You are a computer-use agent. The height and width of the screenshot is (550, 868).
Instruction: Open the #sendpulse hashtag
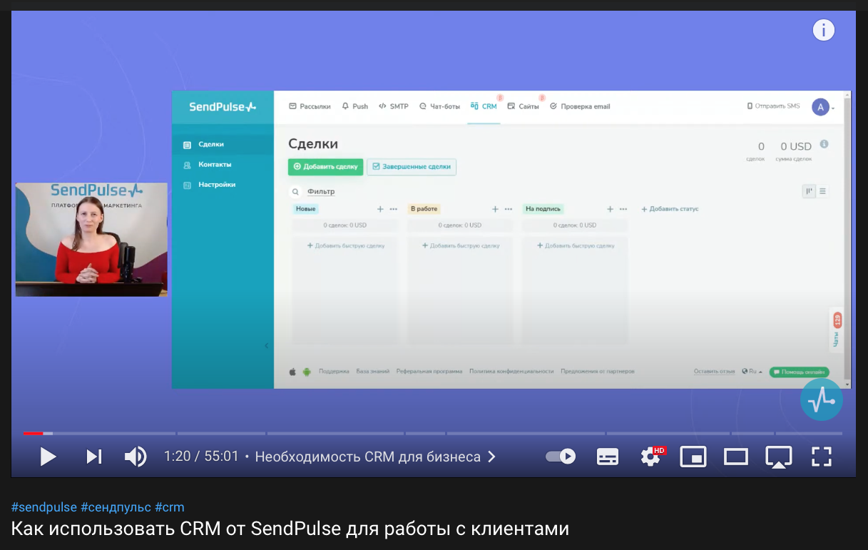tap(44, 507)
